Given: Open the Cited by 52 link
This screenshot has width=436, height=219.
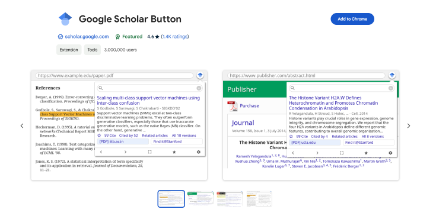Looking at the screenshot, I should point(129,136).
